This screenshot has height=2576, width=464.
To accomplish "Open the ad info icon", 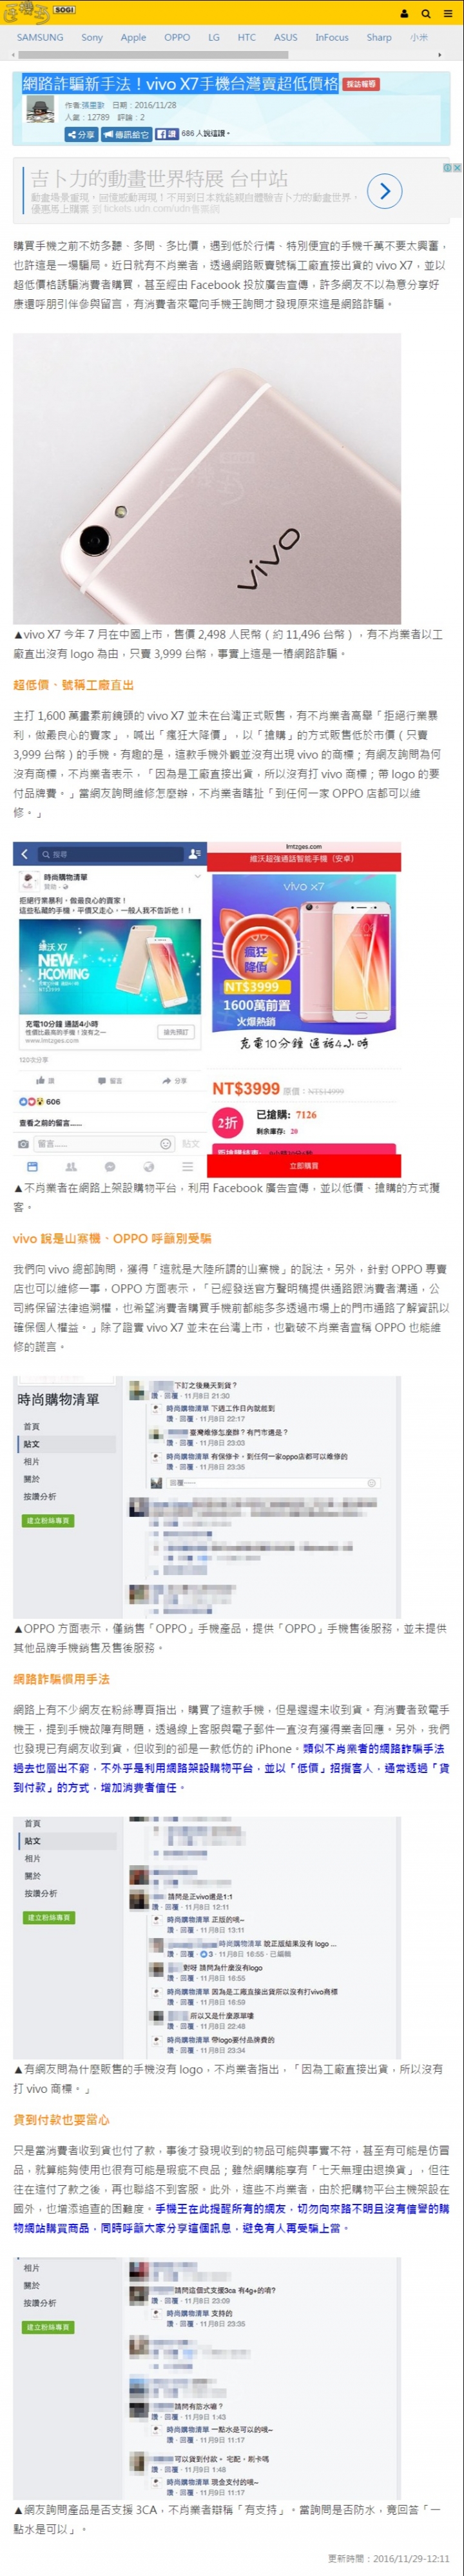I will point(448,167).
